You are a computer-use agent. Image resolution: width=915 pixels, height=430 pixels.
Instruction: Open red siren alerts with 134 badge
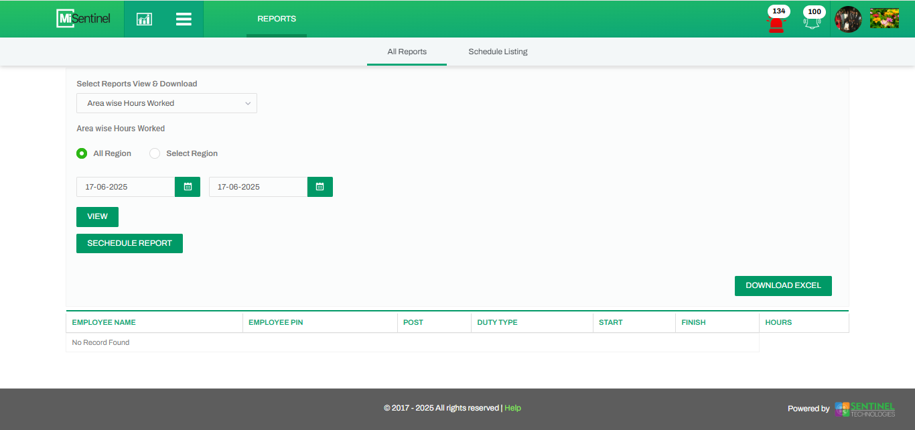(x=776, y=21)
